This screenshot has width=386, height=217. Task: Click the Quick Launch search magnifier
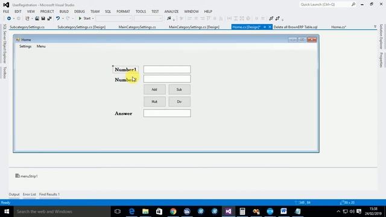353,4
